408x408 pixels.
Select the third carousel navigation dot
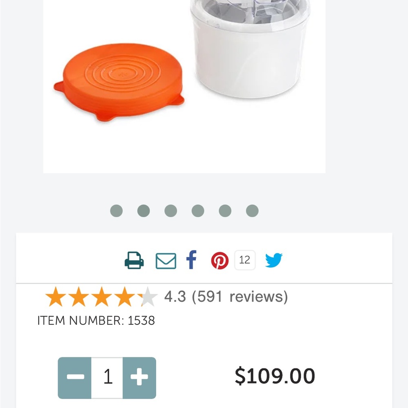tap(171, 211)
